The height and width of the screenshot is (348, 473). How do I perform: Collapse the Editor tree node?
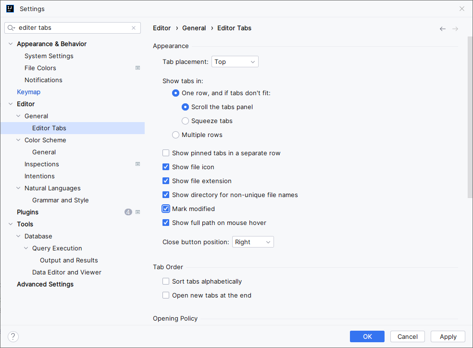[x=11, y=104]
